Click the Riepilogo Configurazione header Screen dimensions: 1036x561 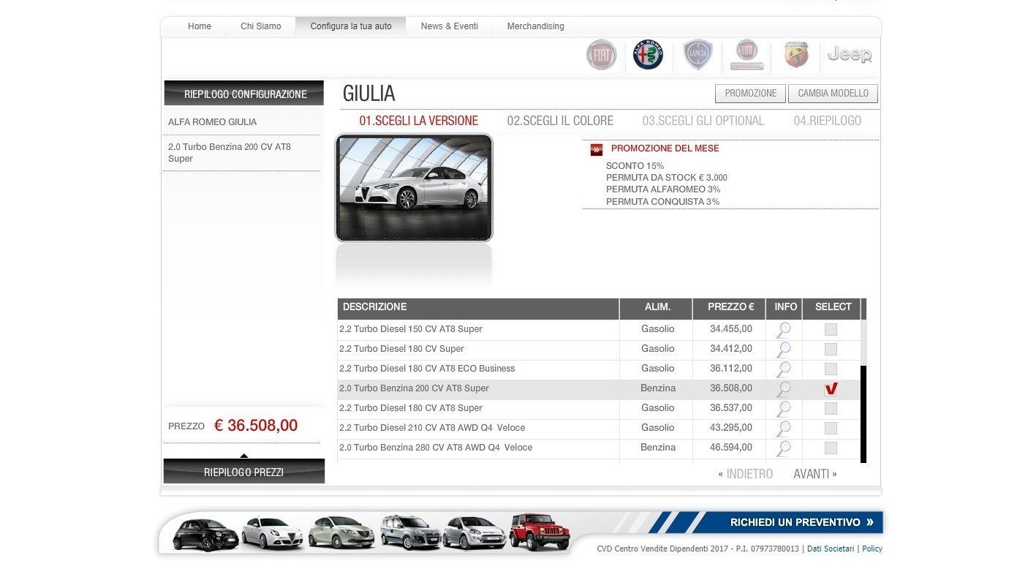pos(244,94)
